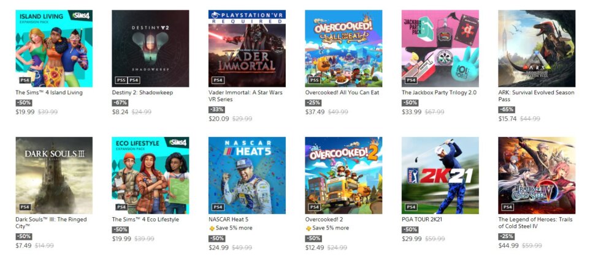
Task: Open the Dark Souls III cover thumbnail
Action: tap(54, 175)
